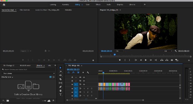
Task: Go to In point in Program monitor
Action: pyautogui.click(x=136, y=60)
